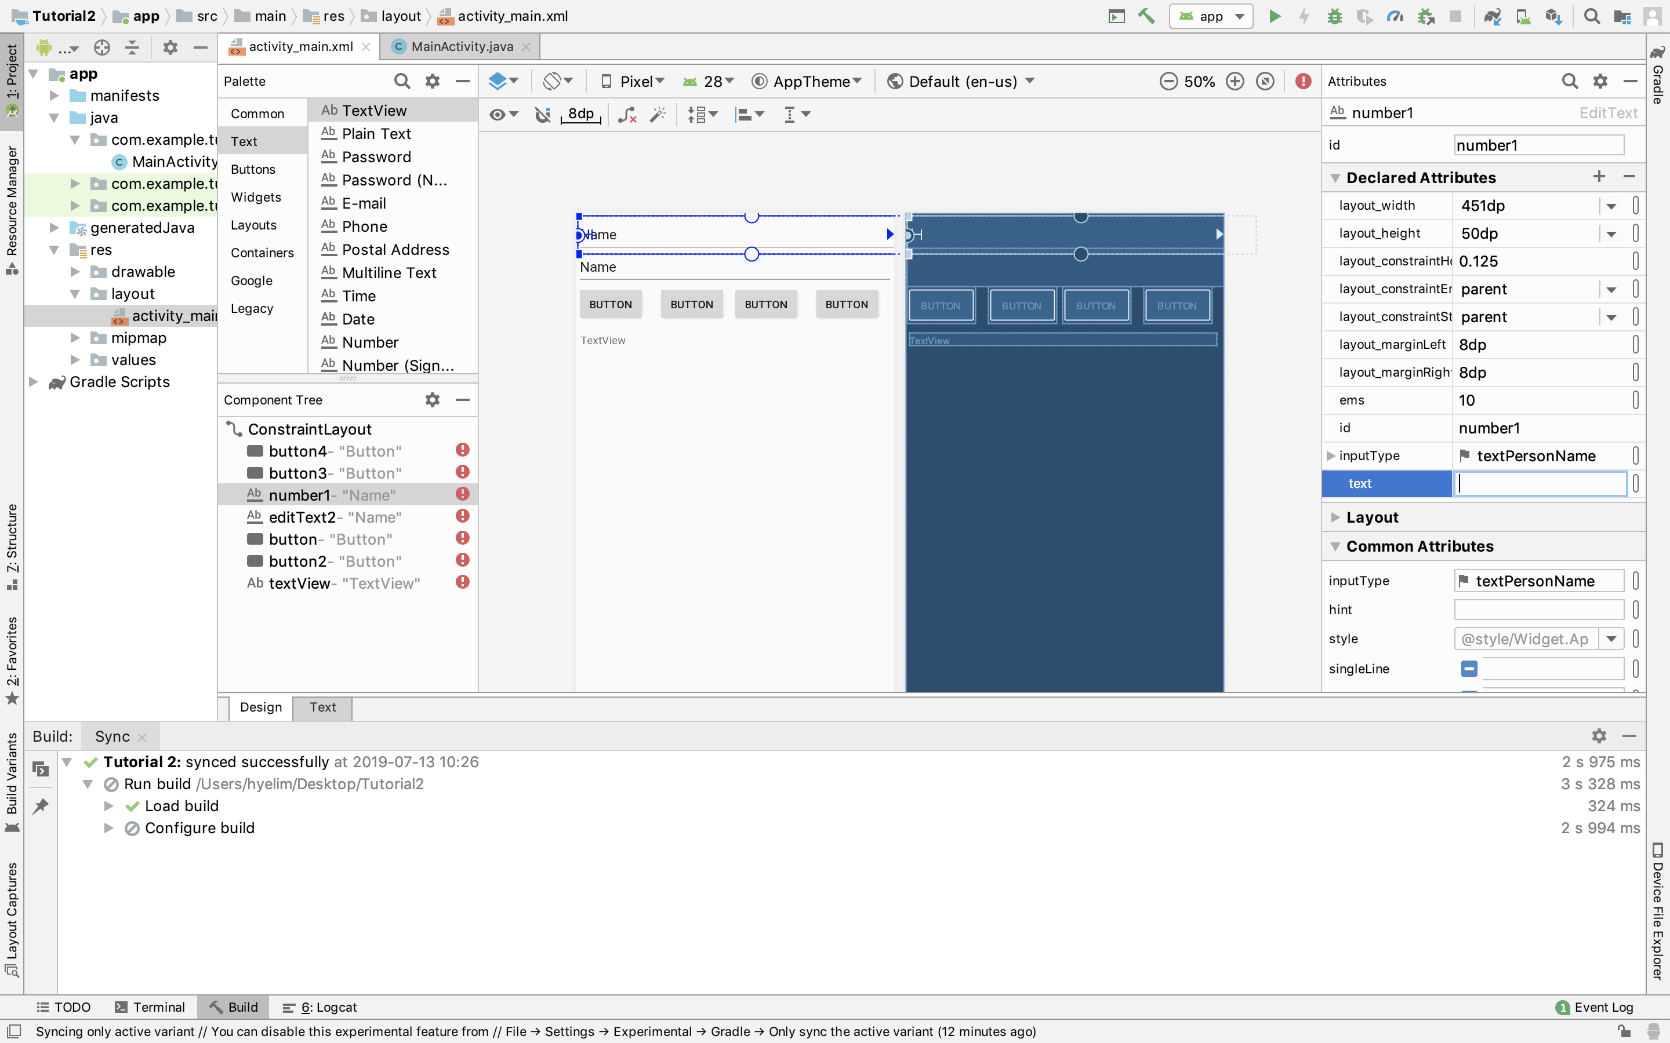Click the green Run app button
This screenshot has height=1043, width=1670.
click(x=1275, y=16)
